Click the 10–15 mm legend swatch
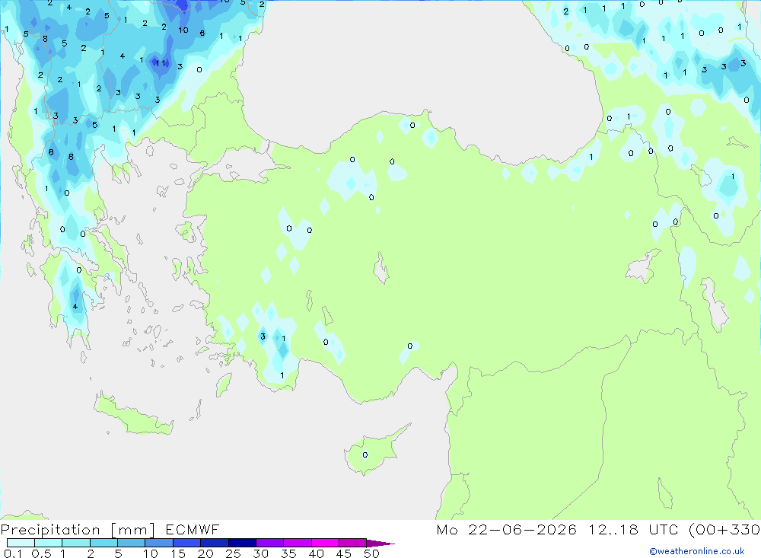Viewport: 761px width, 558px height. (x=159, y=543)
